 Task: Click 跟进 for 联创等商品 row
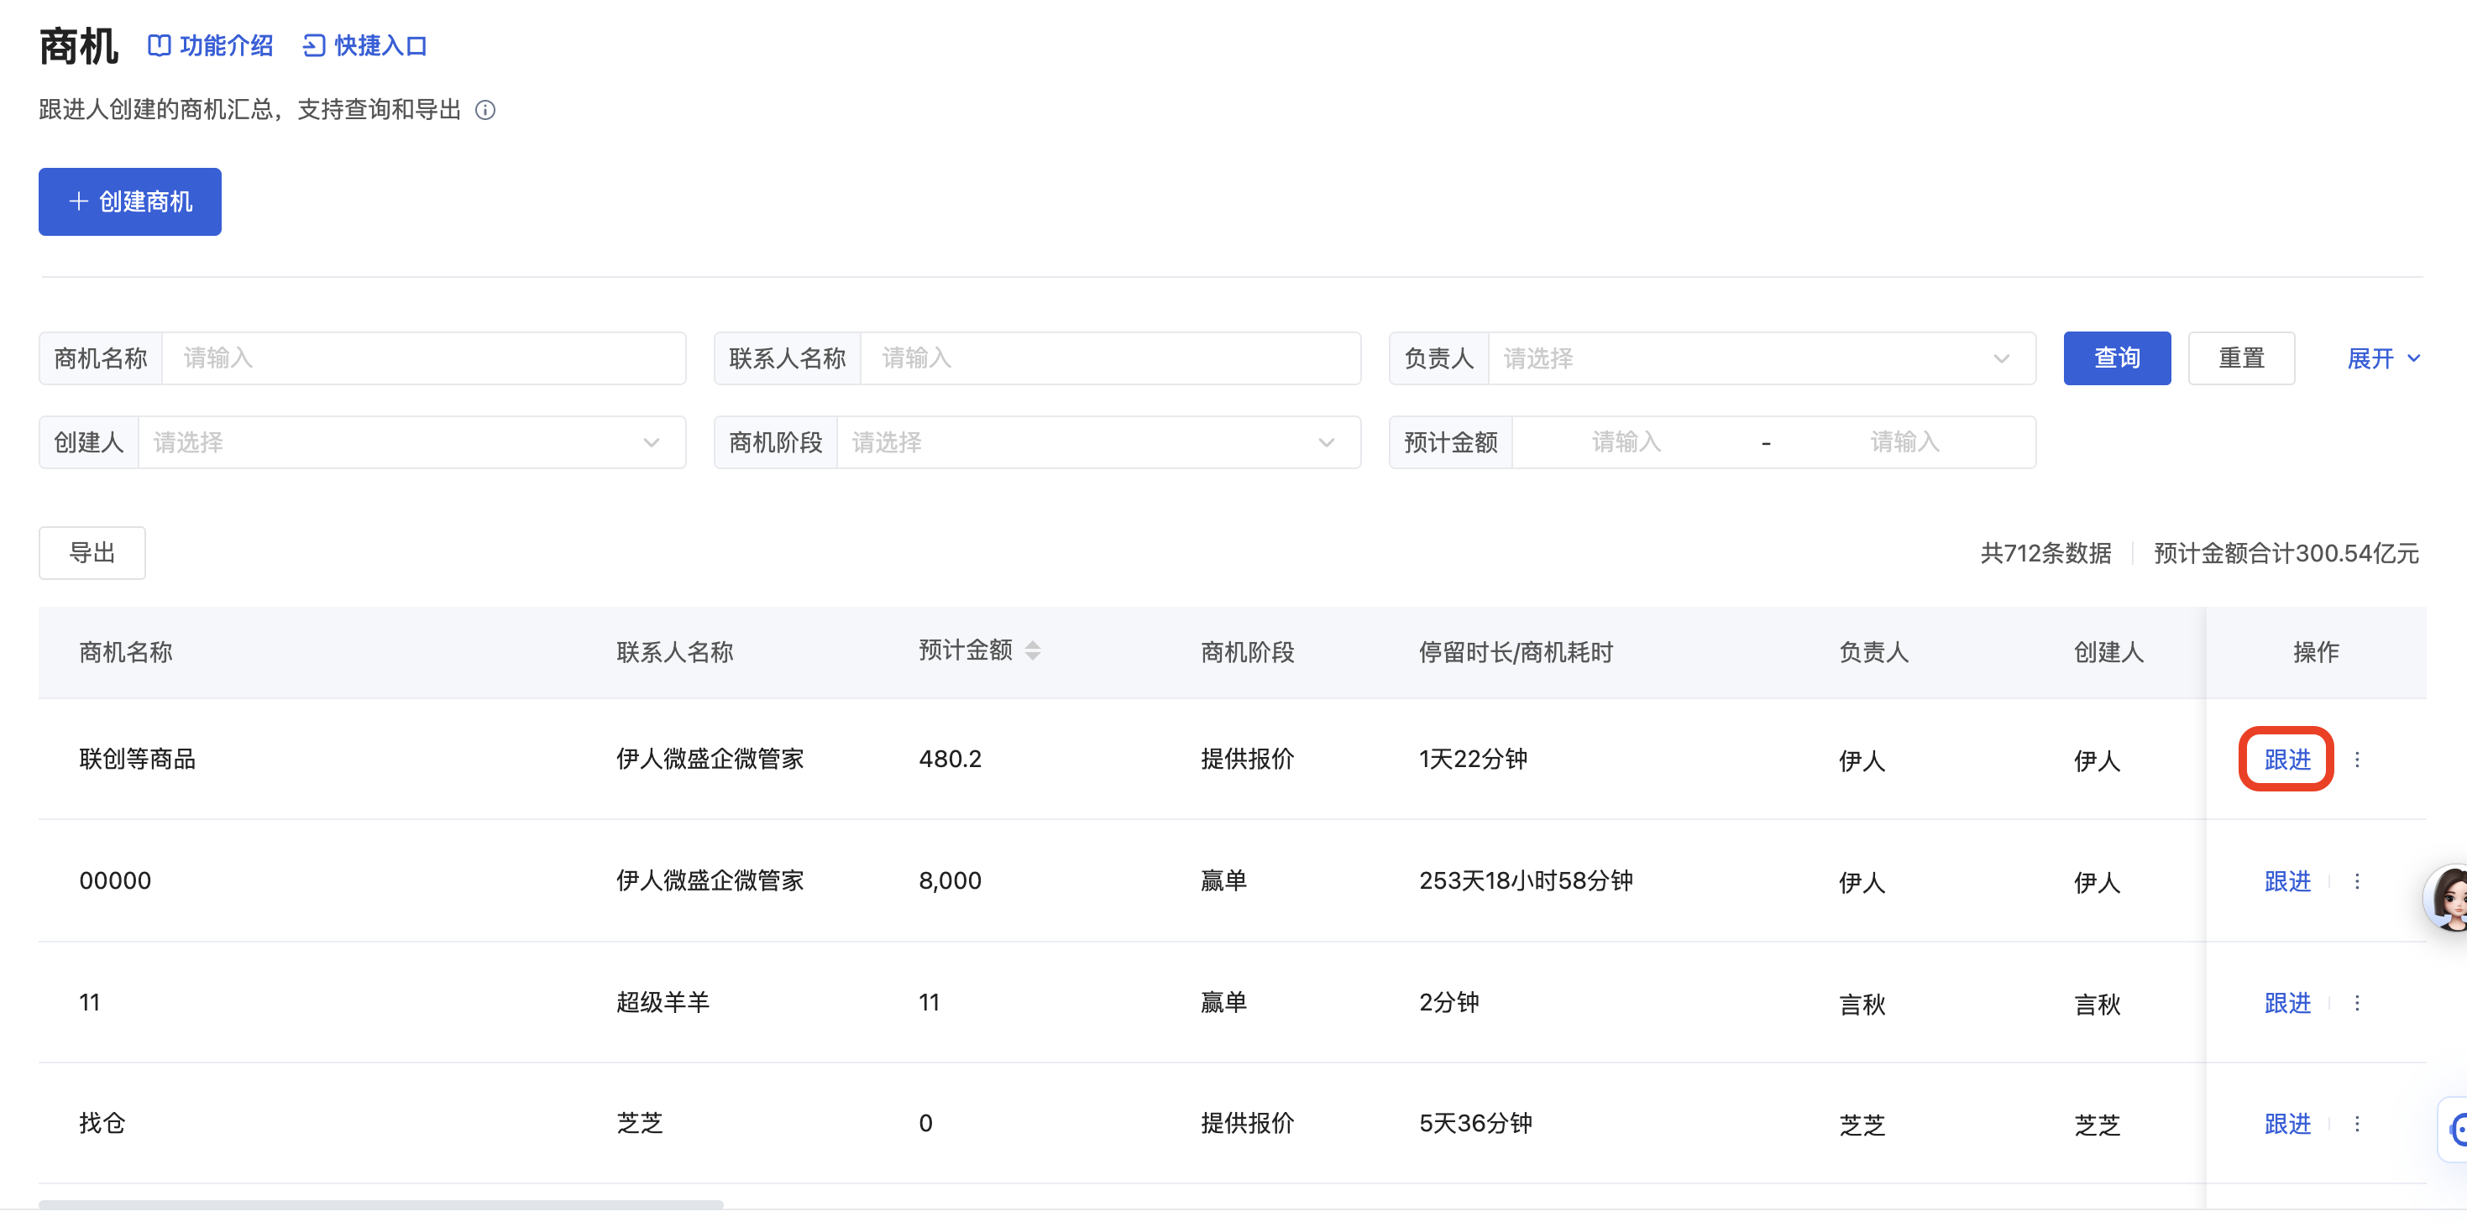[2287, 759]
